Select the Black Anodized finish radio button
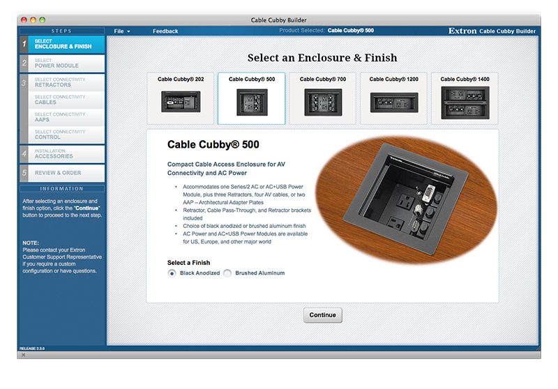 click(172, 273)
